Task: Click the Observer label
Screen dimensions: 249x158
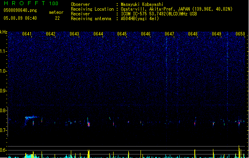Action: tap(80, 4)
